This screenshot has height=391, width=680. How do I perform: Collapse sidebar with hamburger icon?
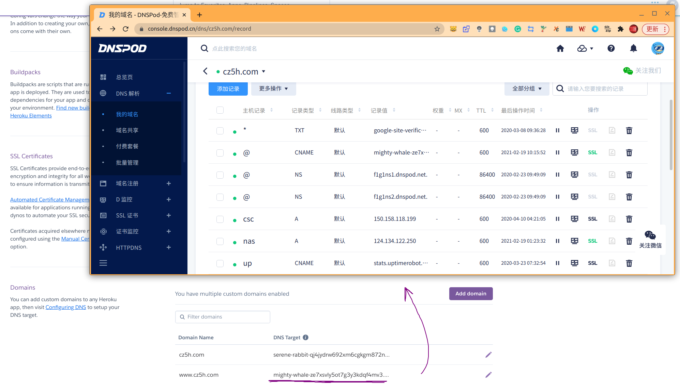103,263
